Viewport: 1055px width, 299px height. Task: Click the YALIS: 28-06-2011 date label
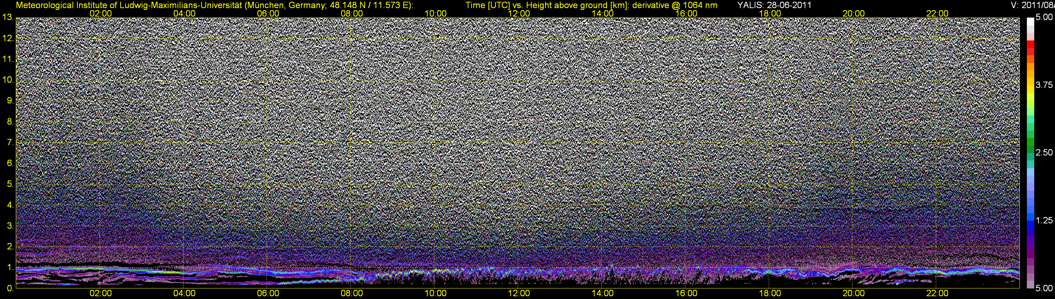774,5
